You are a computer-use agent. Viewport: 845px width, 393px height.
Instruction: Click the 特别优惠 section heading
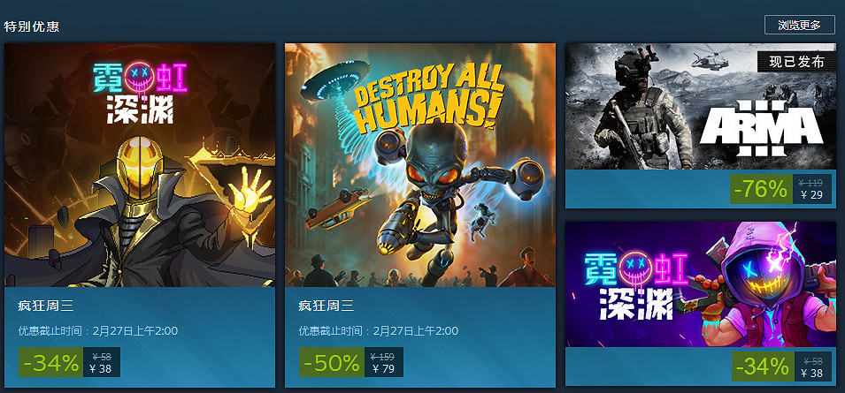coord(31,26)
